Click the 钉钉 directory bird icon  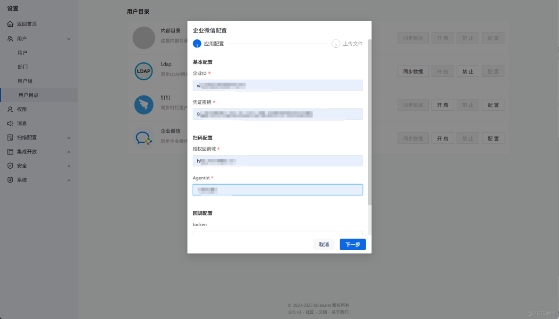(x=144, y=105)
